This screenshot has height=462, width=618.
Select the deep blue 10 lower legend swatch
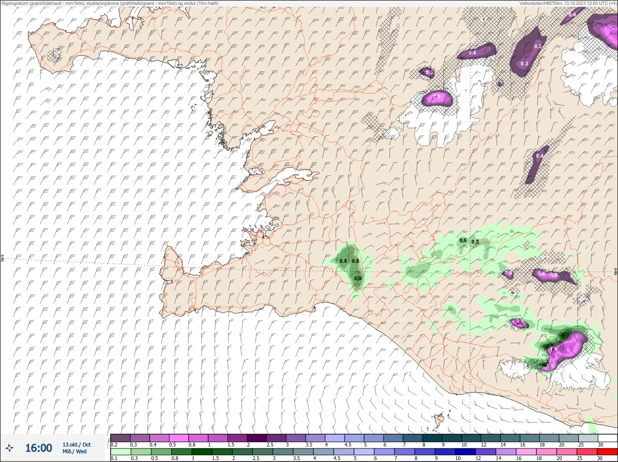(465, 452)
